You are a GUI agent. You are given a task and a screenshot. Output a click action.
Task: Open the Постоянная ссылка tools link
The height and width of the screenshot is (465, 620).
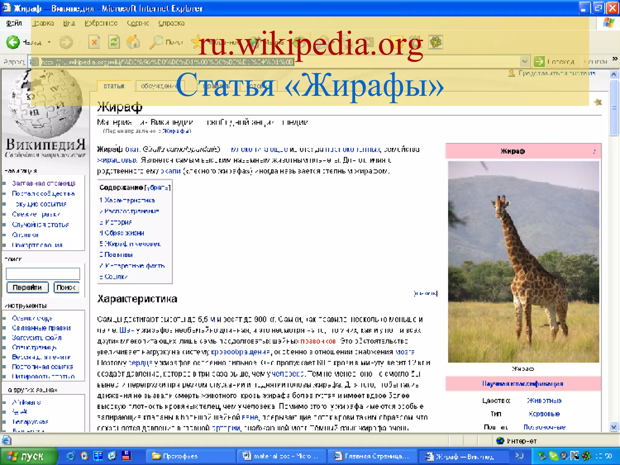point(42,367)
